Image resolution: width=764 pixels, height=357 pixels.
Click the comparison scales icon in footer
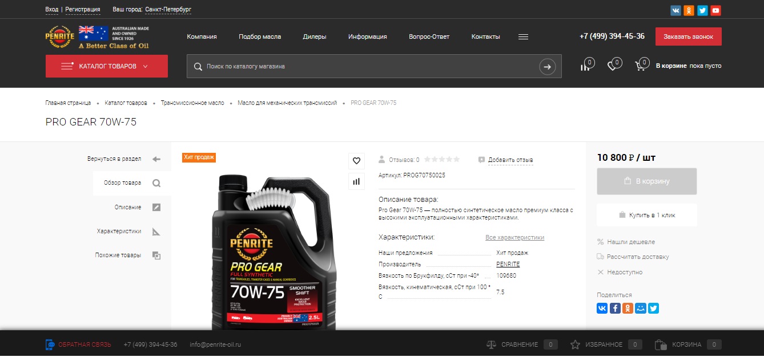coord(491,344)
